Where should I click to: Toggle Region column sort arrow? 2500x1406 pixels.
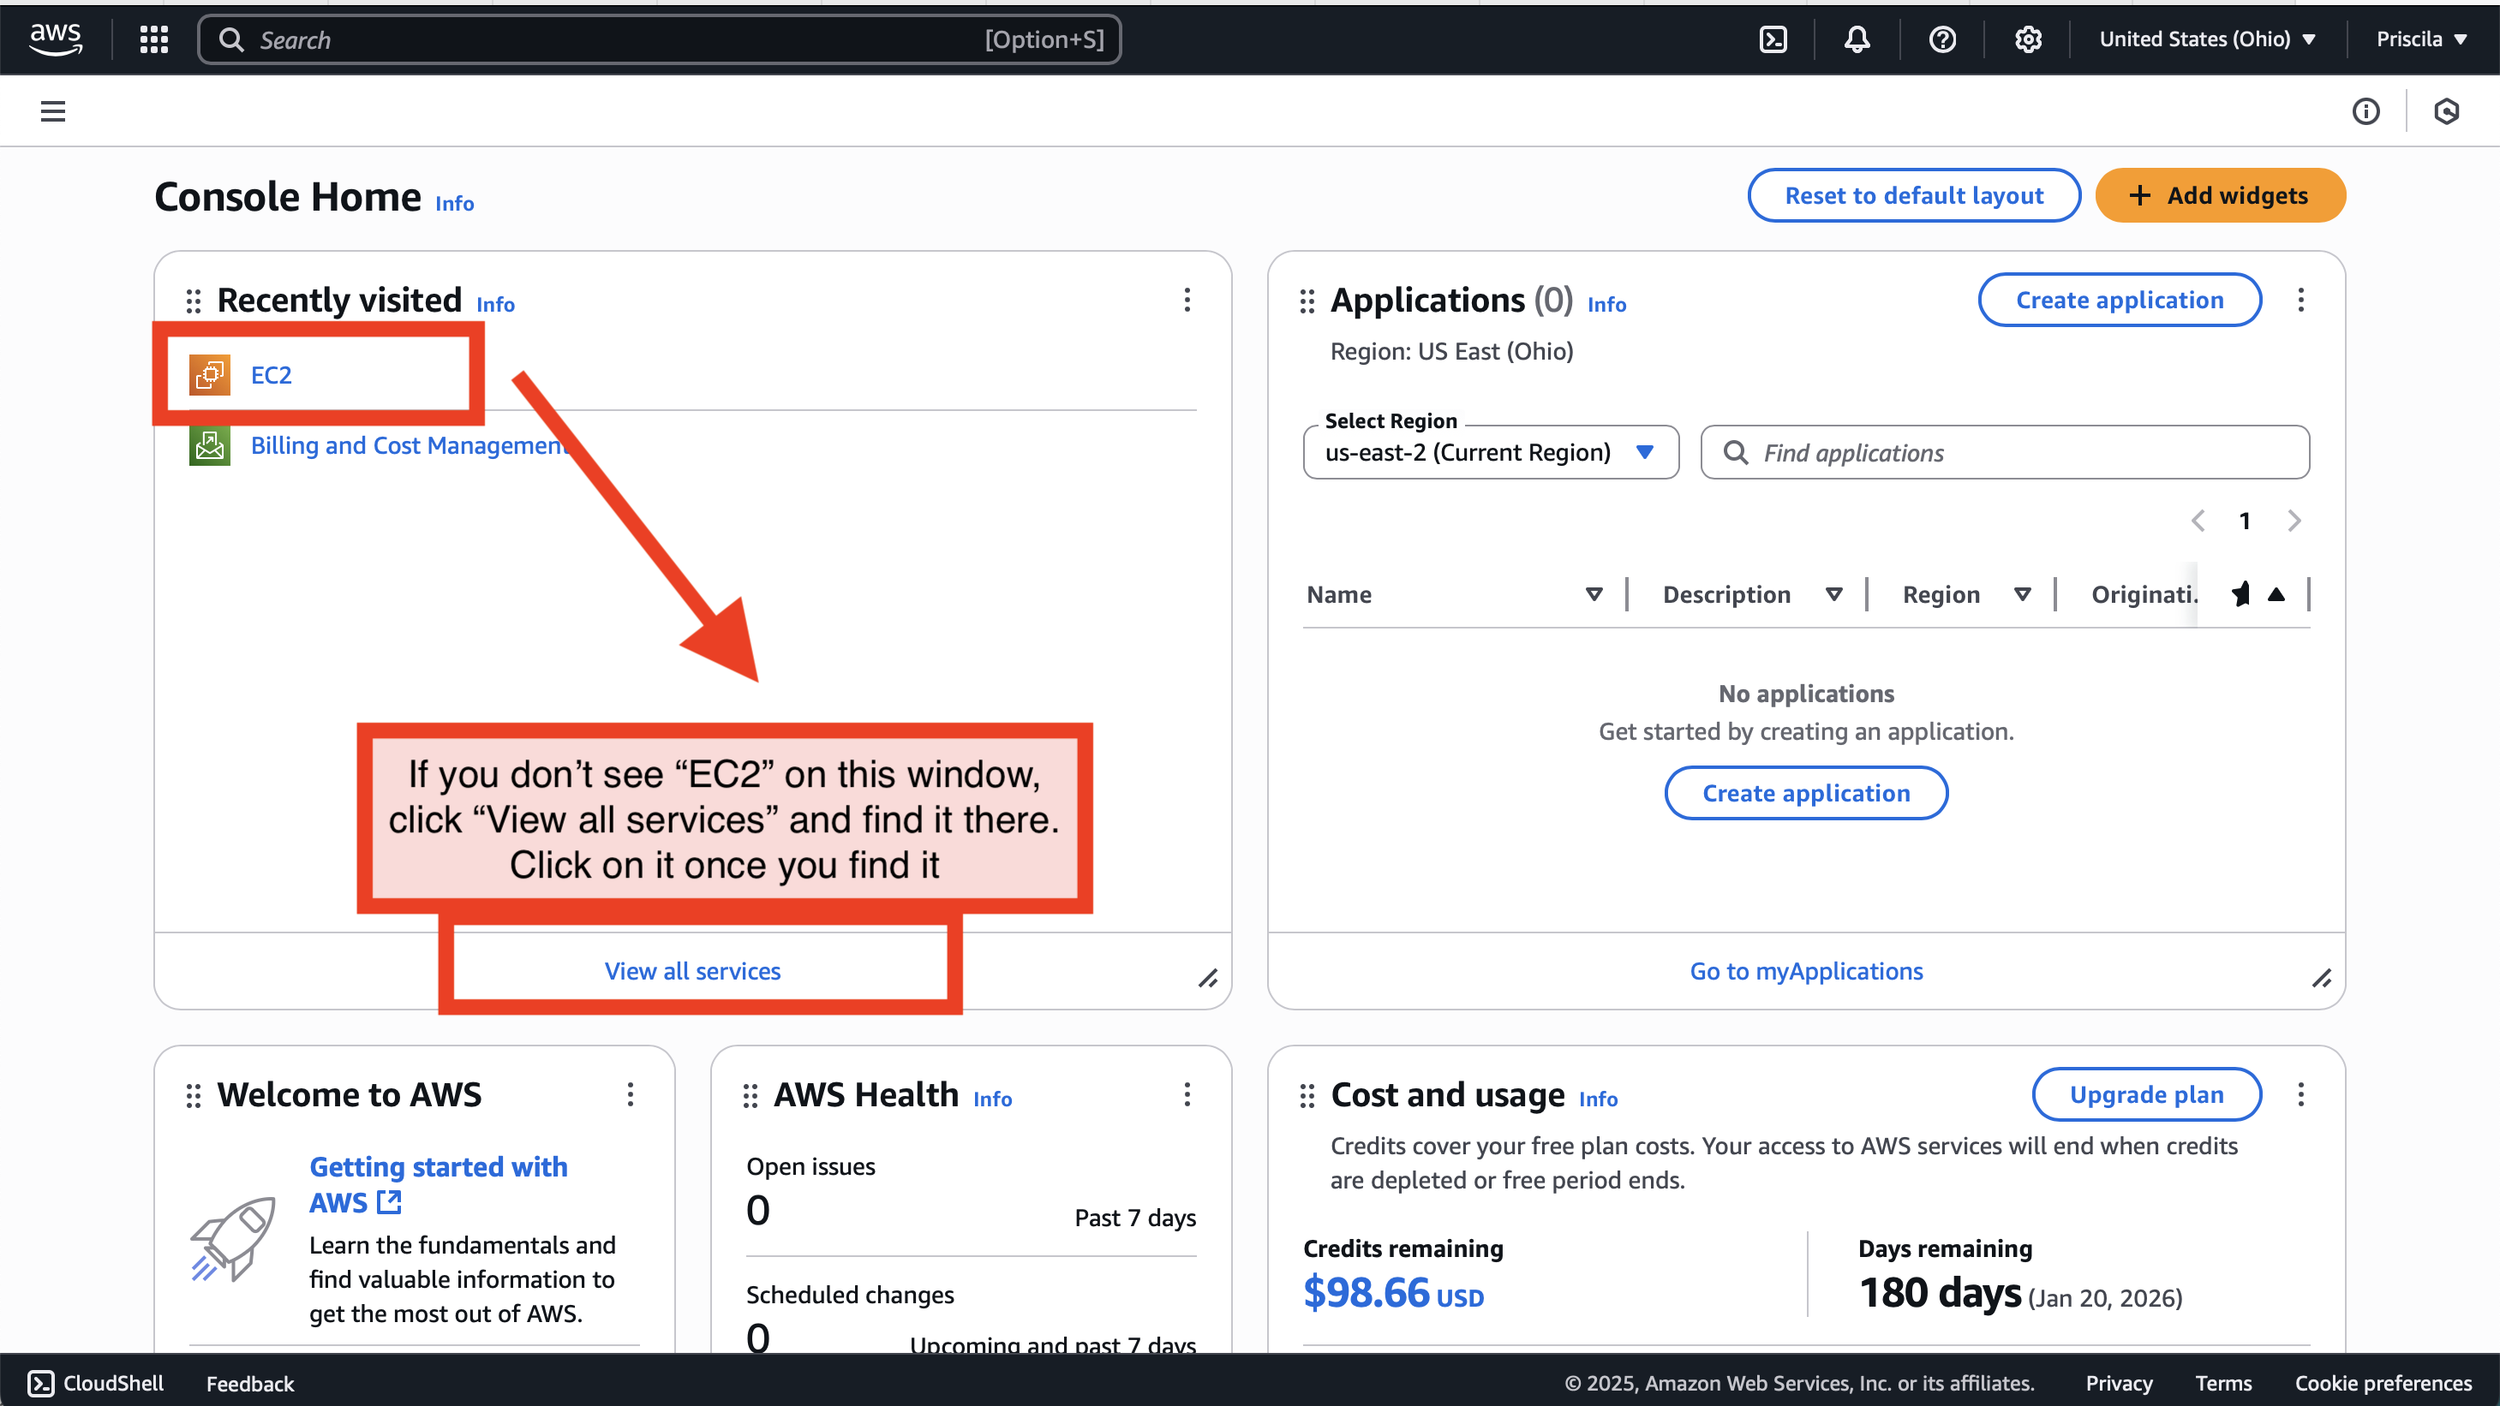(2022, 594)
